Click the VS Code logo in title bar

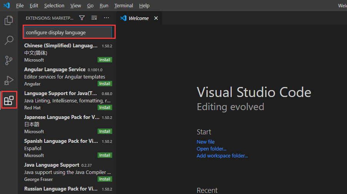tap(7, 5)
